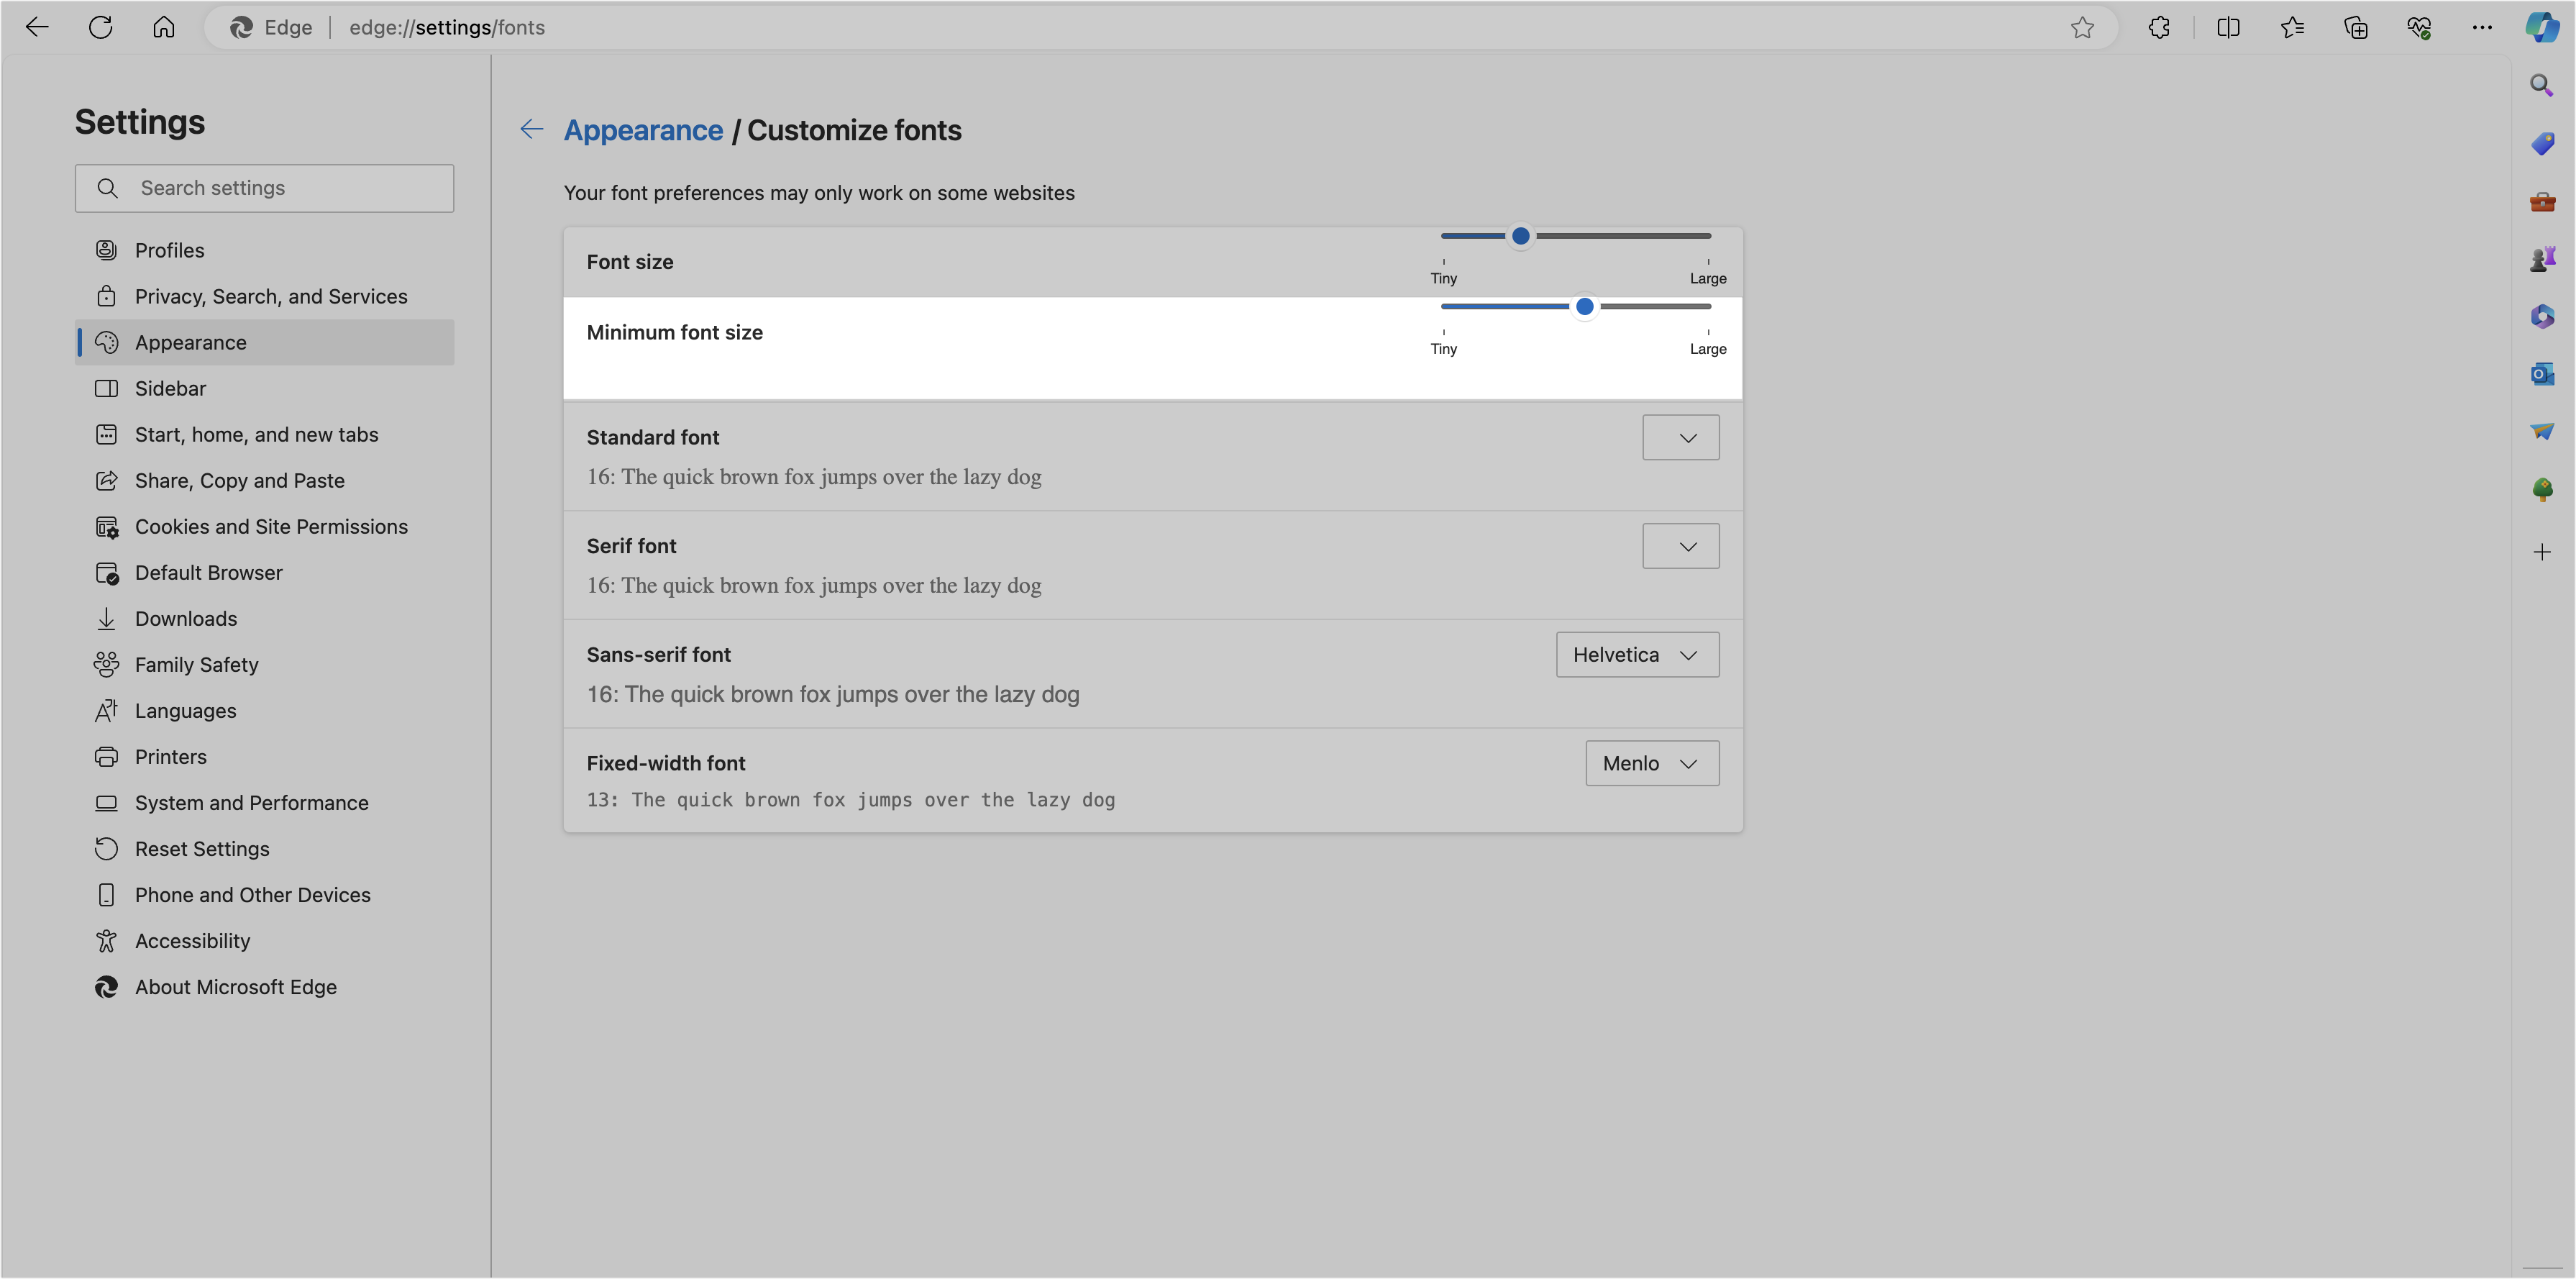Open the Serif font dropdown
Viewport: 2576px width, 1279px height.
[x=1680, y=546]
